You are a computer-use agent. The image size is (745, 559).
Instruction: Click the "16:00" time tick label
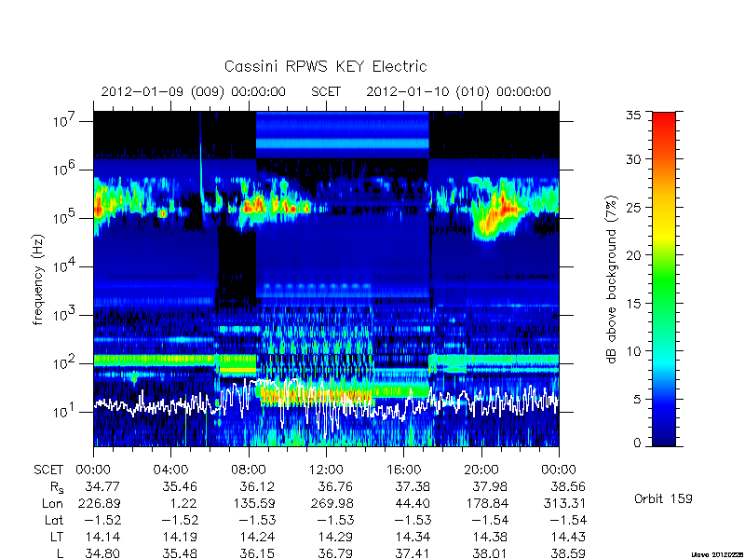403,470
